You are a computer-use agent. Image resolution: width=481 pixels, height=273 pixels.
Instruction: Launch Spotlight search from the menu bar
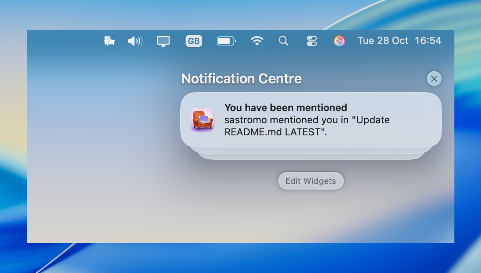click(283, 41)
